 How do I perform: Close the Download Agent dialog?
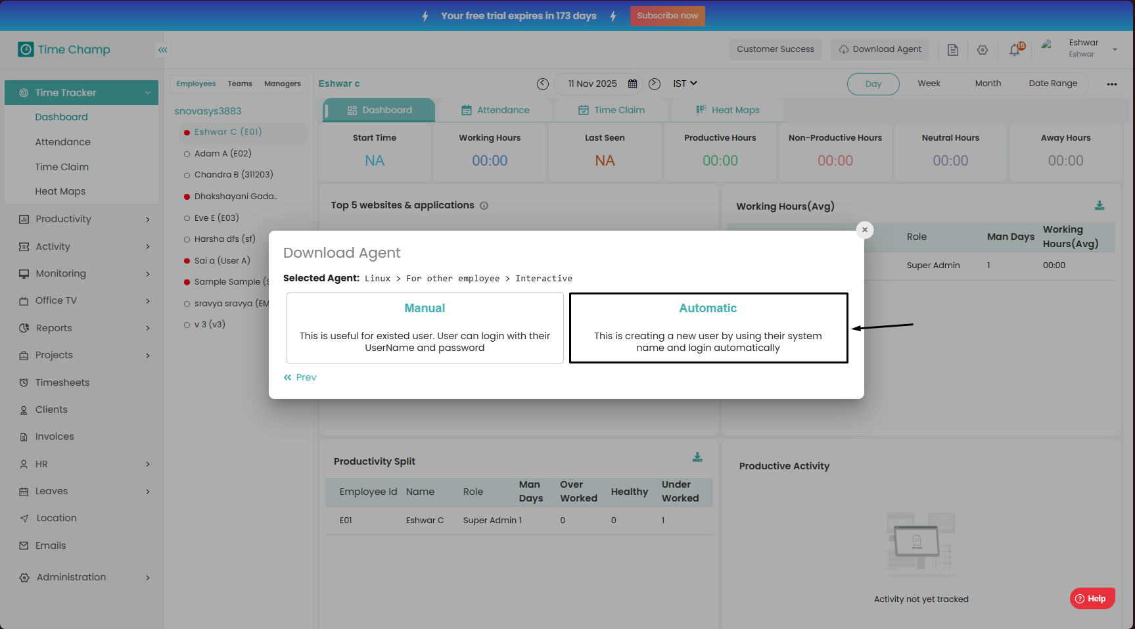point(865,229)
